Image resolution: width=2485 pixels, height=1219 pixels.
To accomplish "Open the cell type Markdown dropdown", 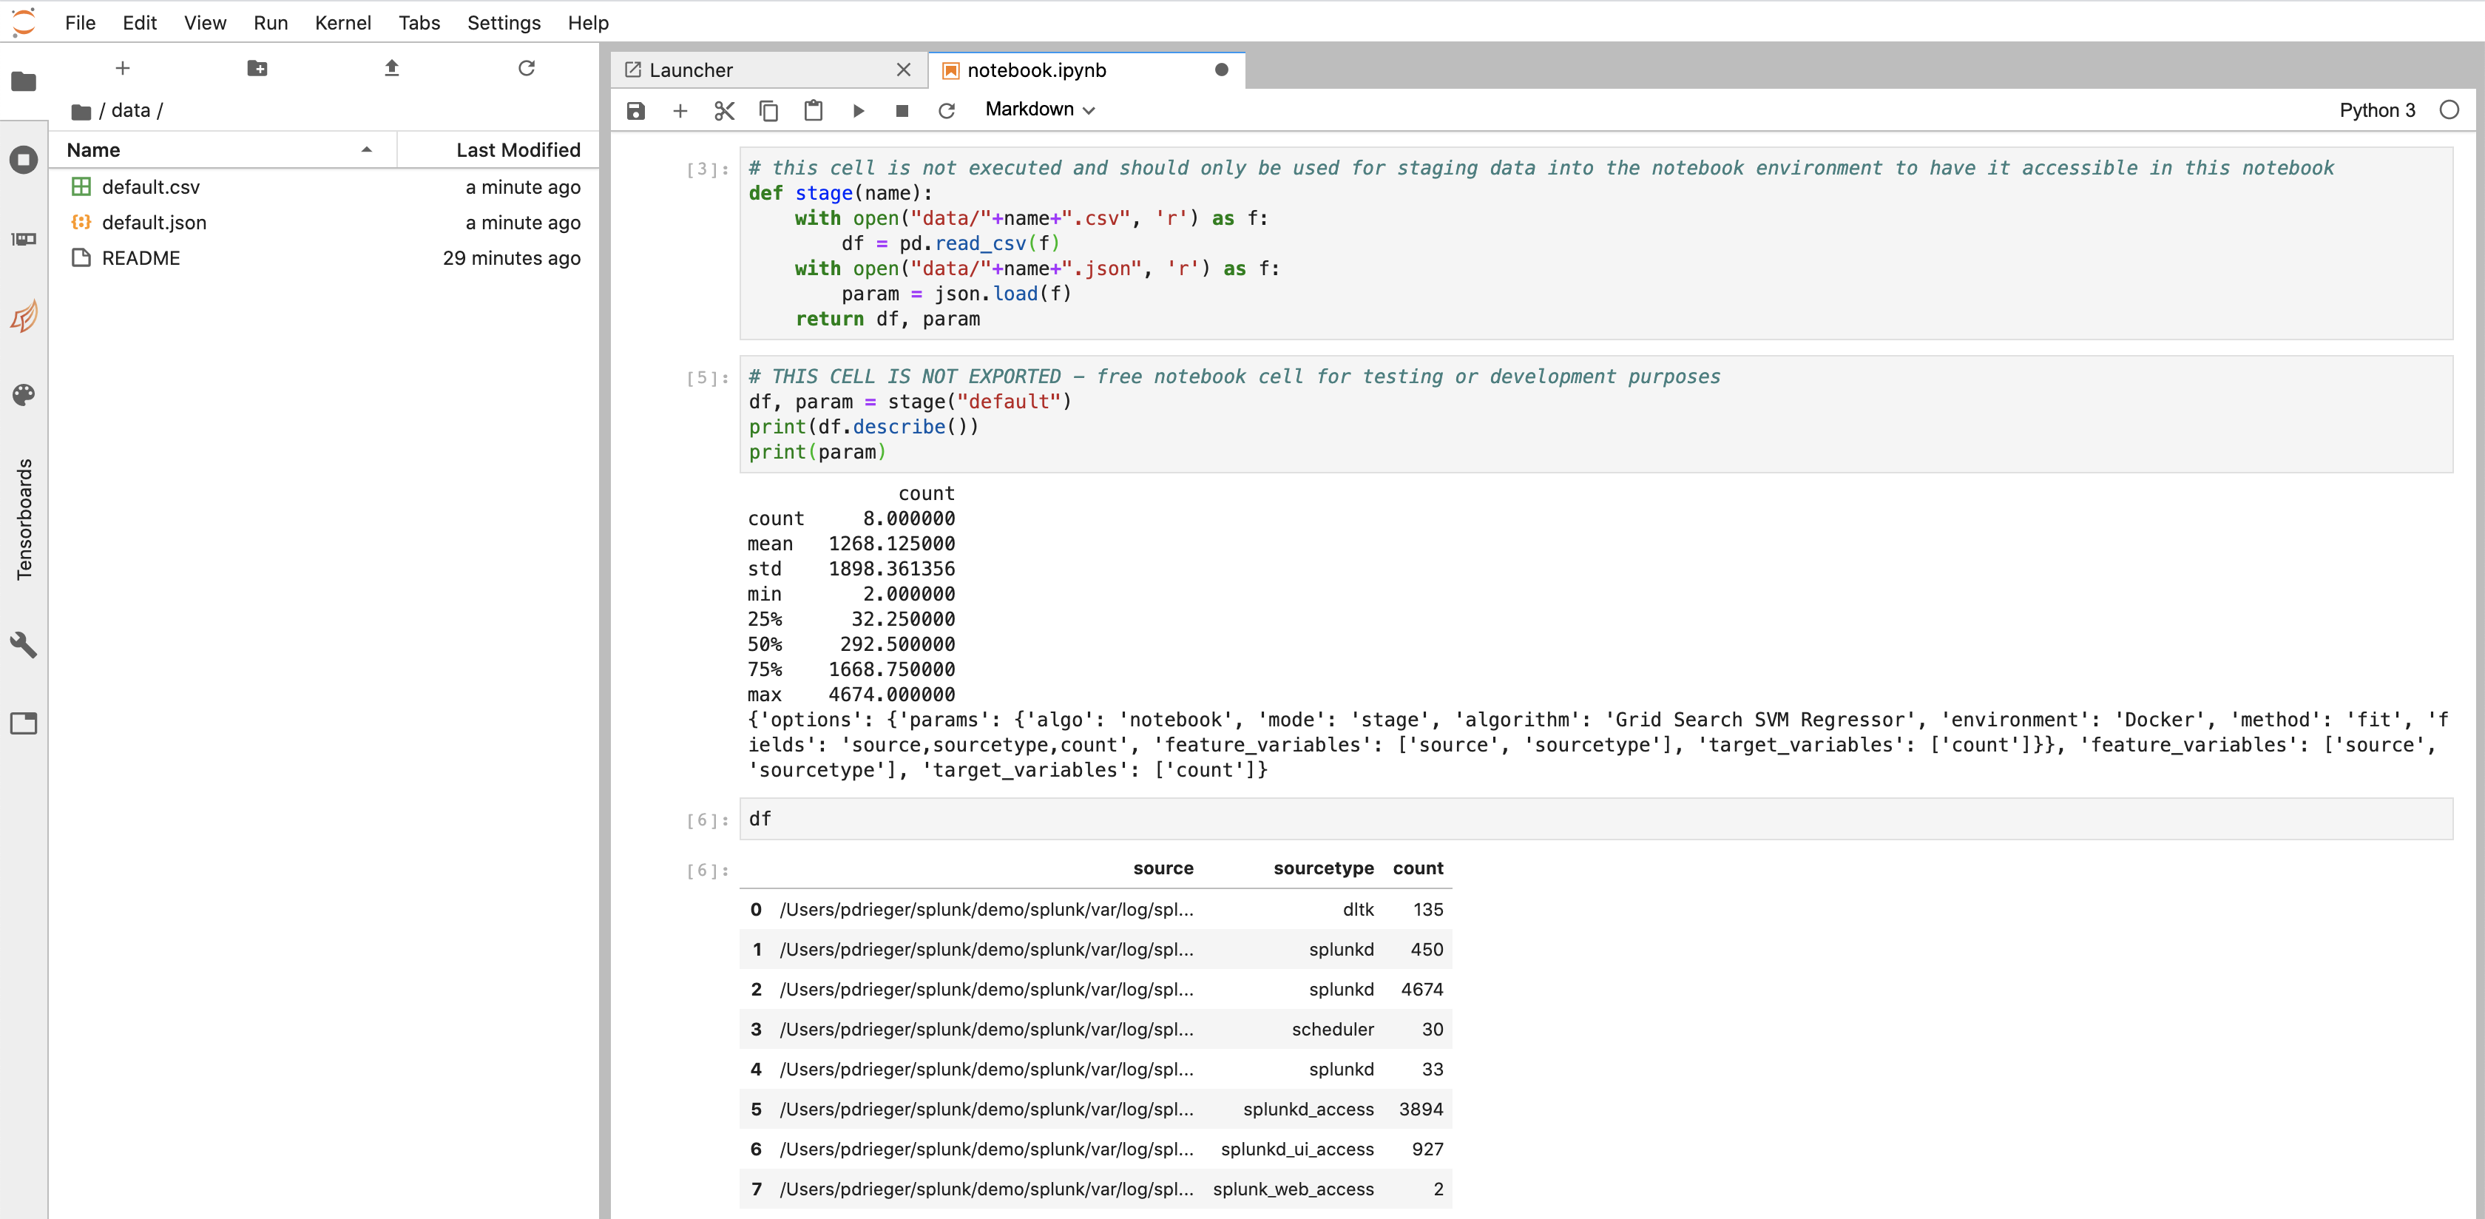I will [1040, 110].
